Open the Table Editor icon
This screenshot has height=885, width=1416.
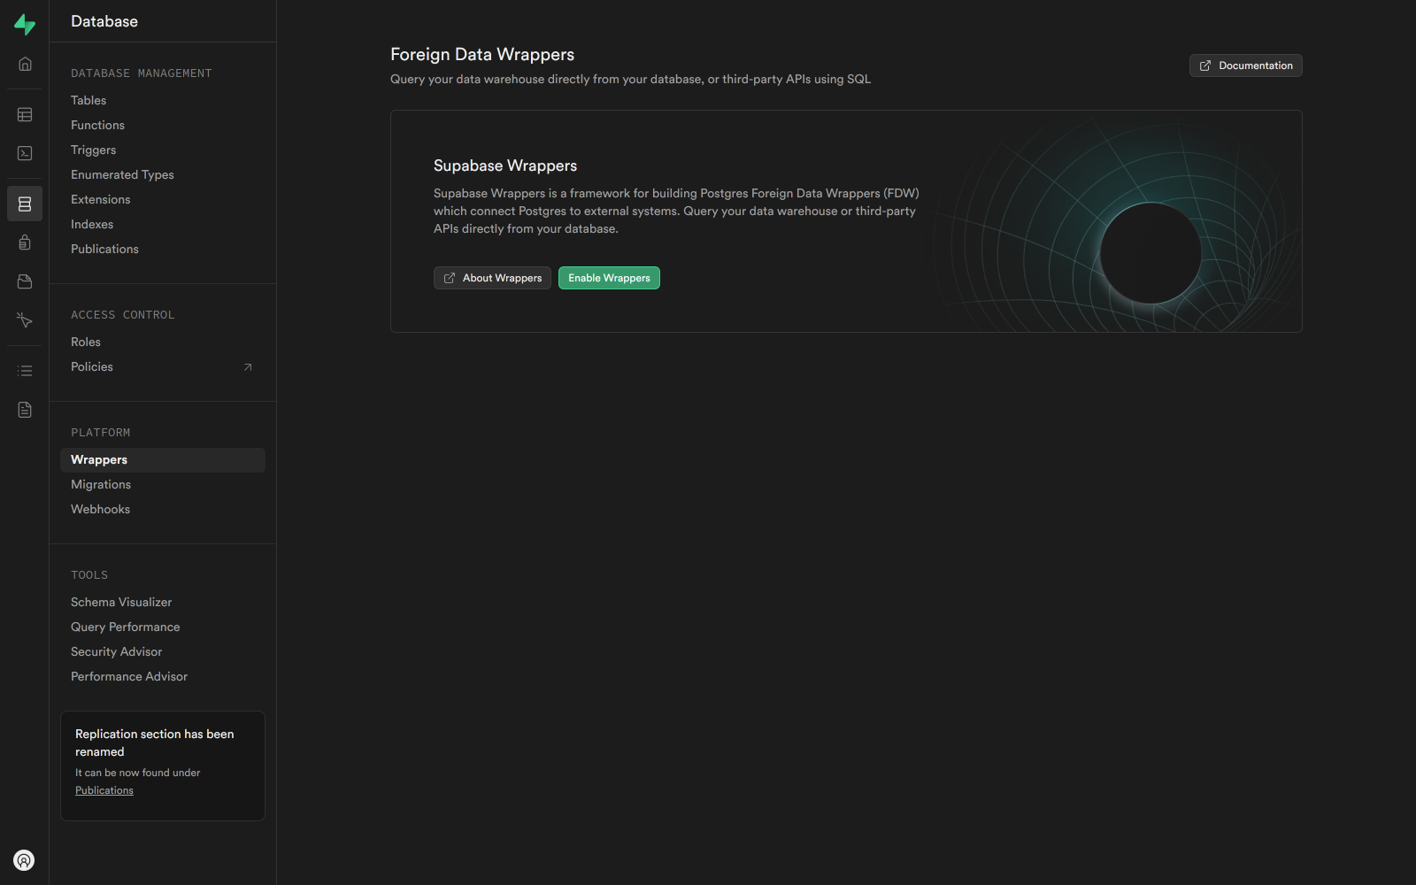[25, 114]
